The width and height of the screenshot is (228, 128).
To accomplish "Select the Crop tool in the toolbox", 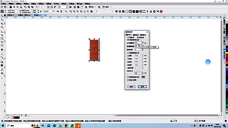I will pos(2,23).
